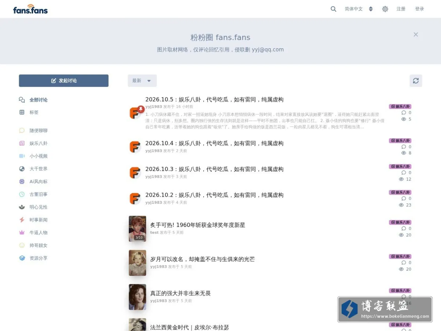Click the avatar of the 2026.10.5 post
This screenshot has width=441, height=331.
[135, 113]
